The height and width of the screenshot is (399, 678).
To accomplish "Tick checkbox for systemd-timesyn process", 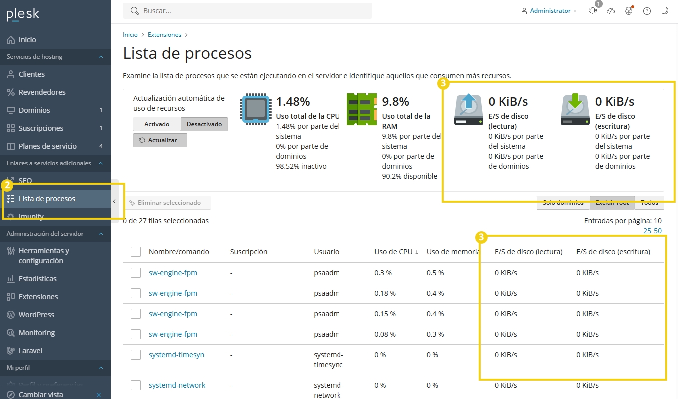I will 136,355.
